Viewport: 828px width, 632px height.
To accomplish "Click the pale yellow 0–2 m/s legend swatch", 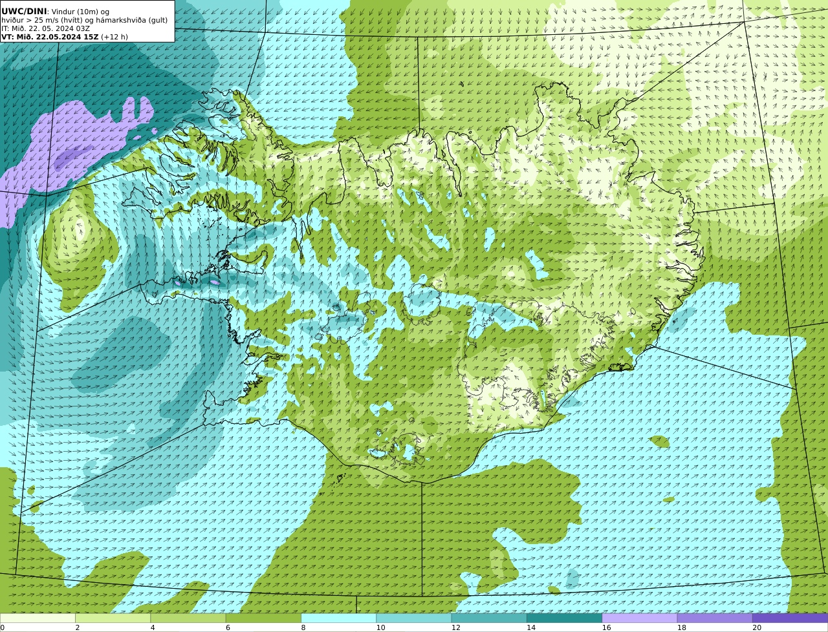I will click(38, 618).
